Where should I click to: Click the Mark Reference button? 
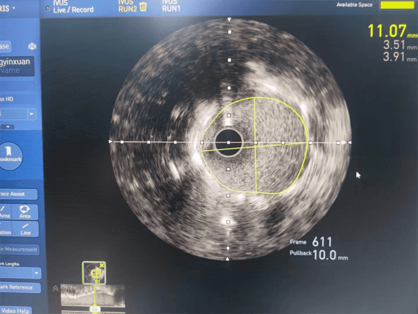tap(19, 287)
